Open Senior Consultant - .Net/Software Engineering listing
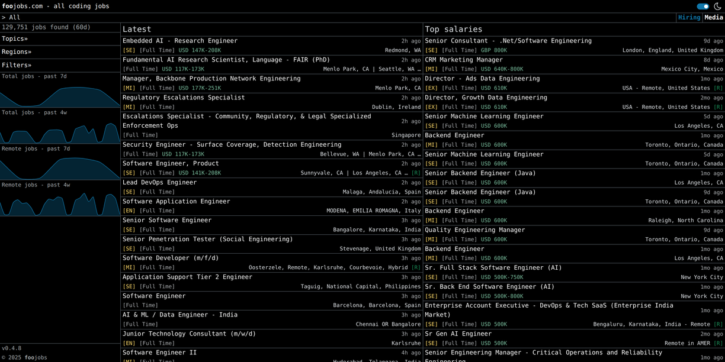 click(x=508, y=41)
